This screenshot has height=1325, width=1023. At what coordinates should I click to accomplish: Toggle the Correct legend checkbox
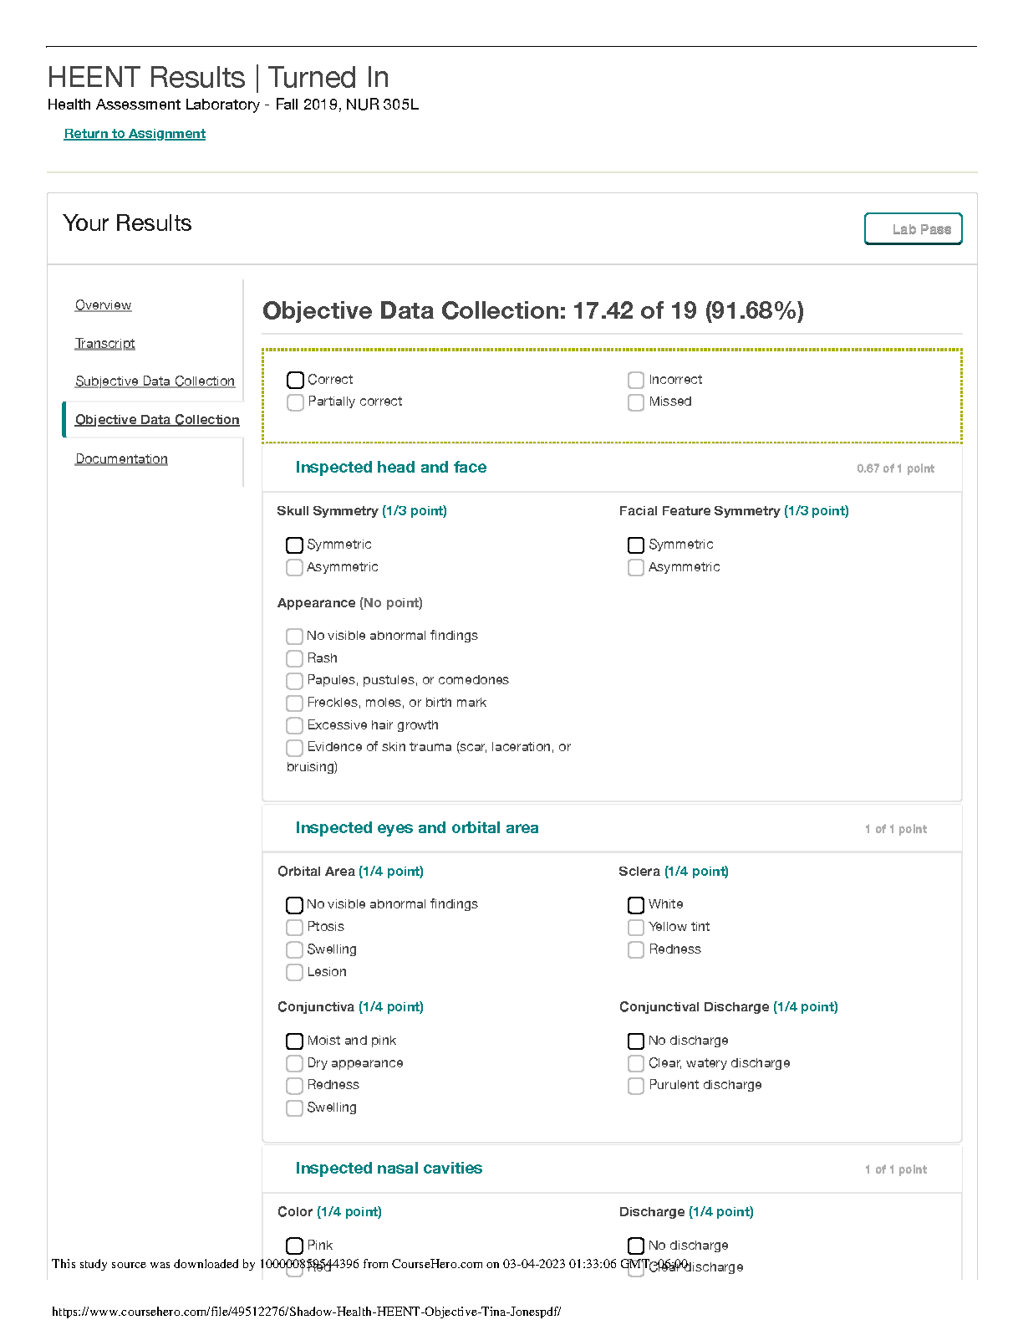[x=295, y=381]
